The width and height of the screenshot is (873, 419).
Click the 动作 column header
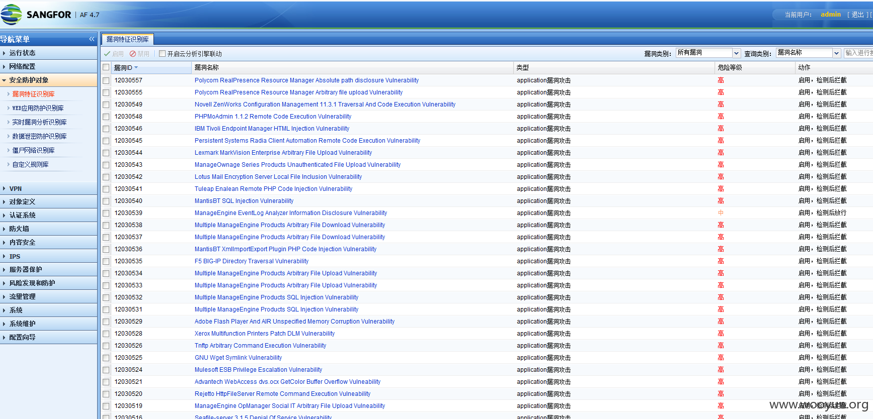click(x=834, y=67)
